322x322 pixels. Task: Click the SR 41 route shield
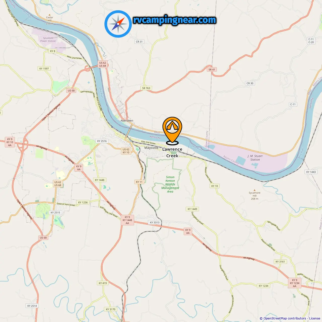[x=212, y=70]
